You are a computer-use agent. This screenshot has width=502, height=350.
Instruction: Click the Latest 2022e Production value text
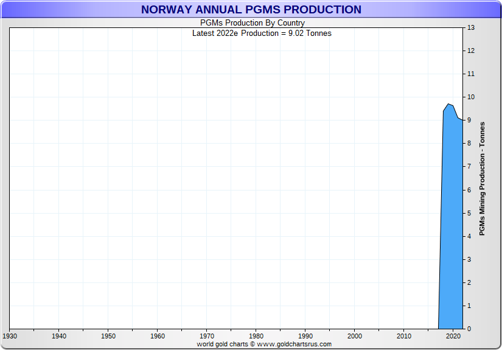(x=262, y=33)
